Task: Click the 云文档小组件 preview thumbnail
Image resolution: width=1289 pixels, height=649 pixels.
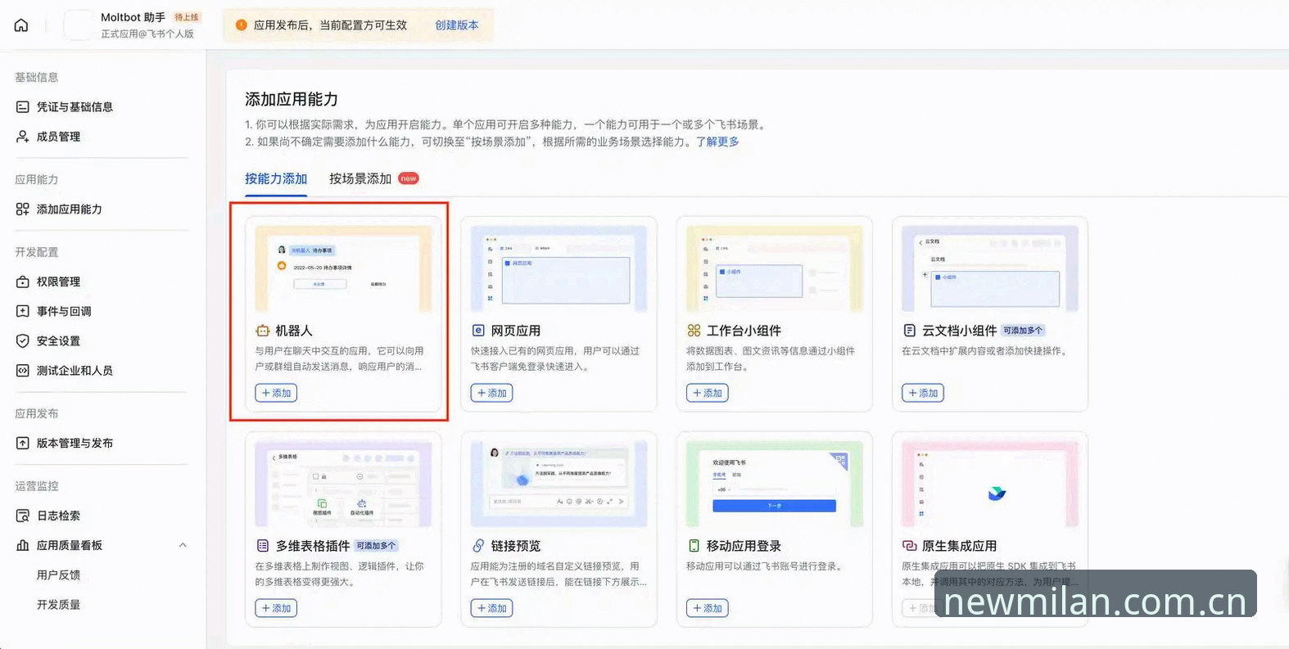Action: click(x=989, y=269)
